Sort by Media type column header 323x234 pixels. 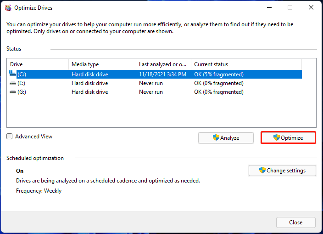coord(102,64)
